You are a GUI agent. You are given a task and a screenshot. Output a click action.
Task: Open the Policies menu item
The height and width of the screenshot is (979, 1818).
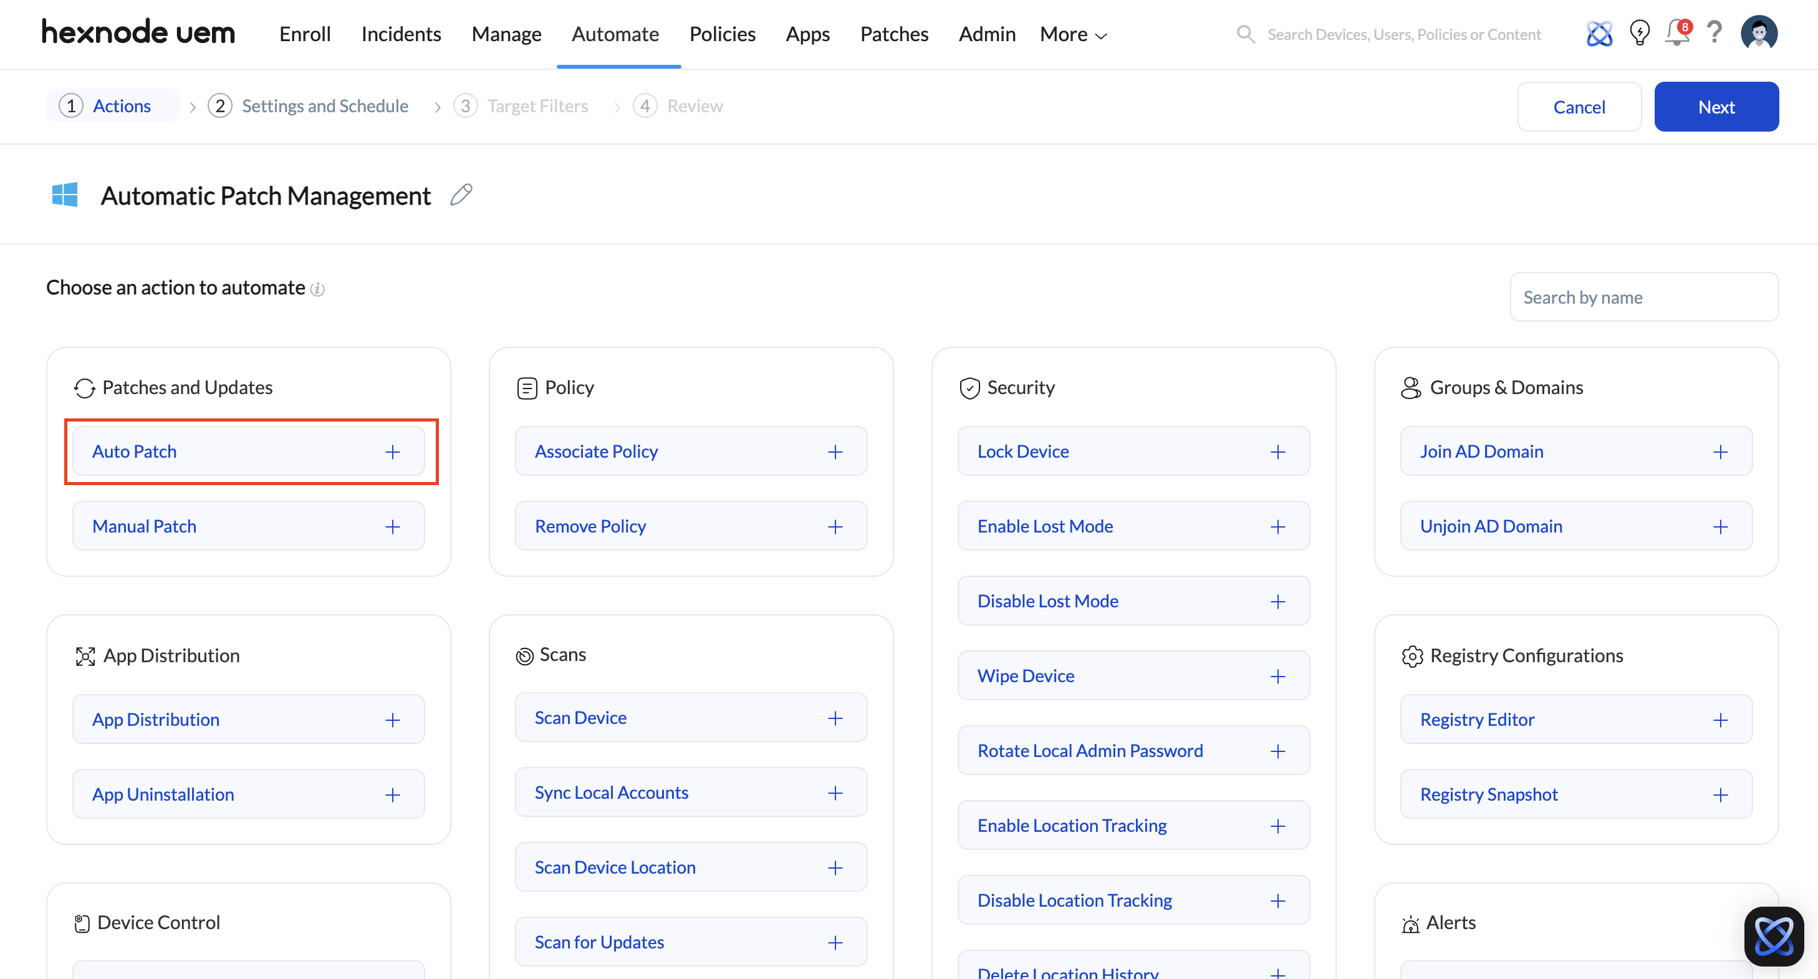(x=722, y=34)
